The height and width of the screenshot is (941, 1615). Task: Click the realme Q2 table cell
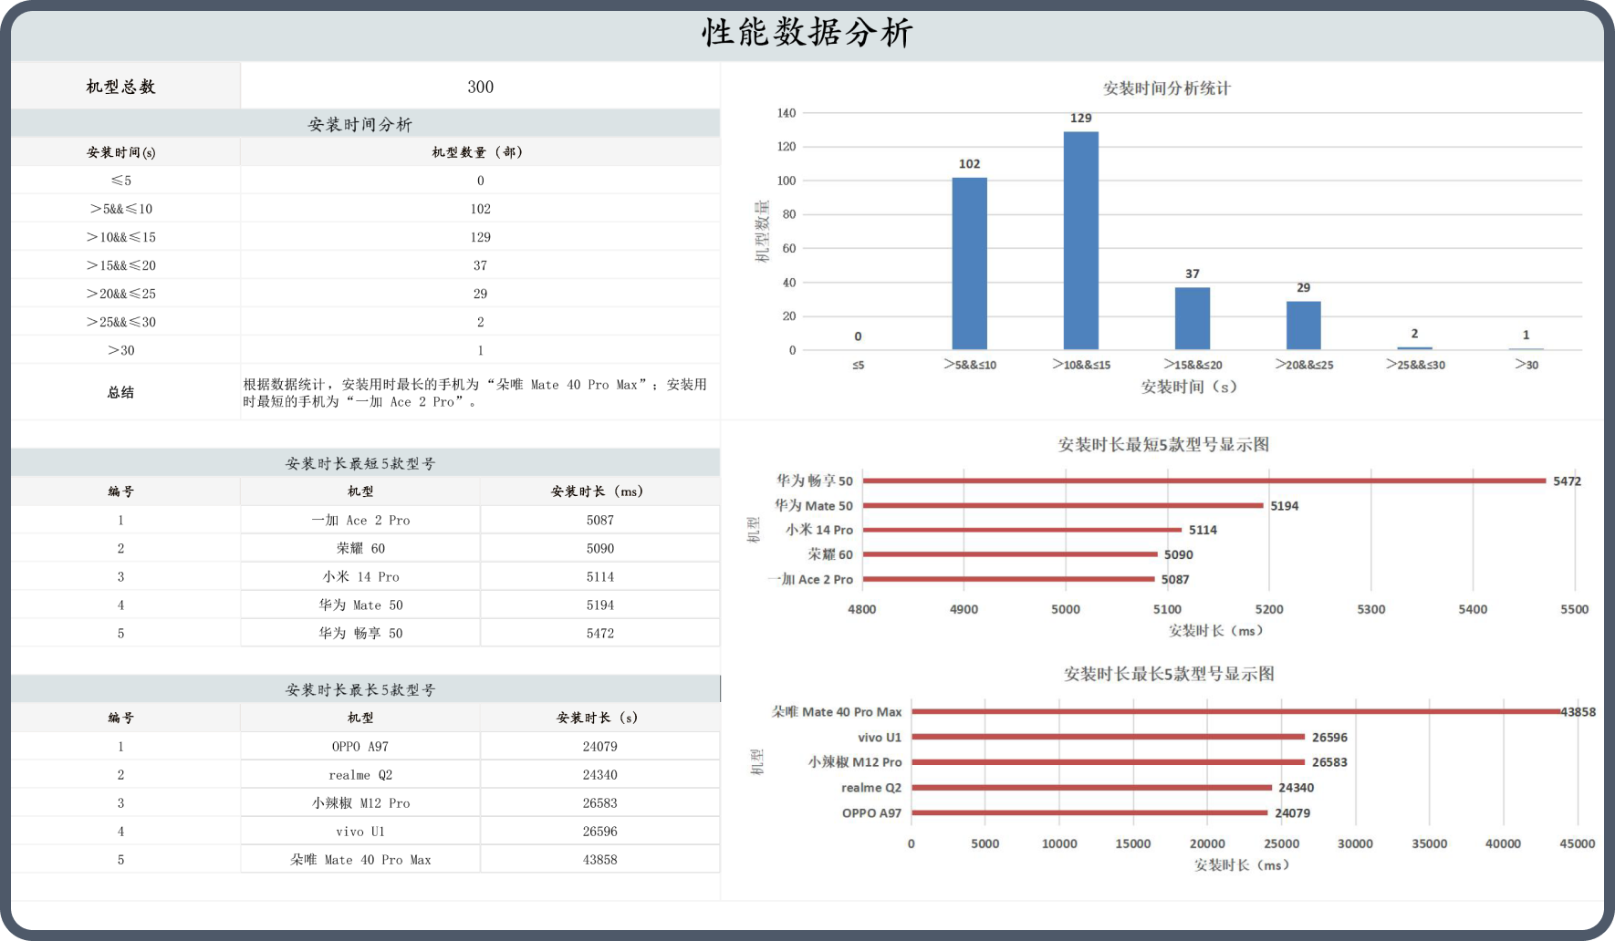point(360,775)
